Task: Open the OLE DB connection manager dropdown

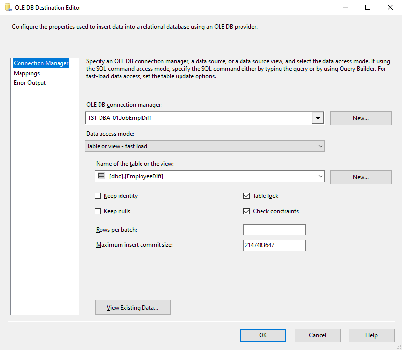Action: pyautogui.click(x=318, y=118)
